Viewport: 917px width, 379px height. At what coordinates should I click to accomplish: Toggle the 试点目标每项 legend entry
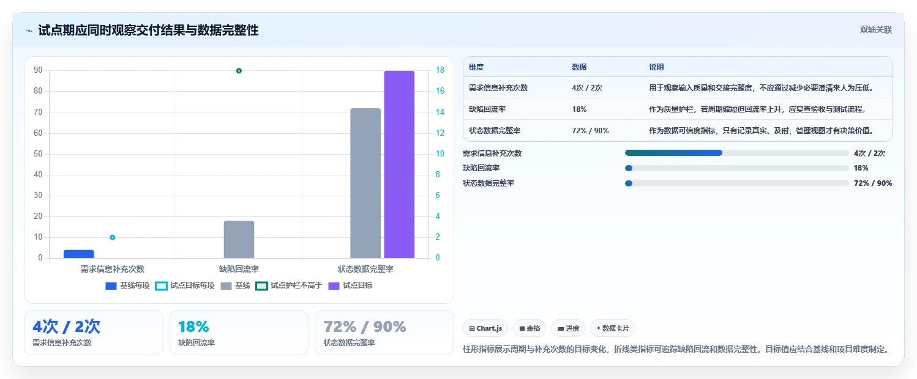(185, 285)
